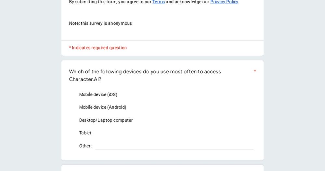Click blank area below the anonymous survey note

coord(162,33)
